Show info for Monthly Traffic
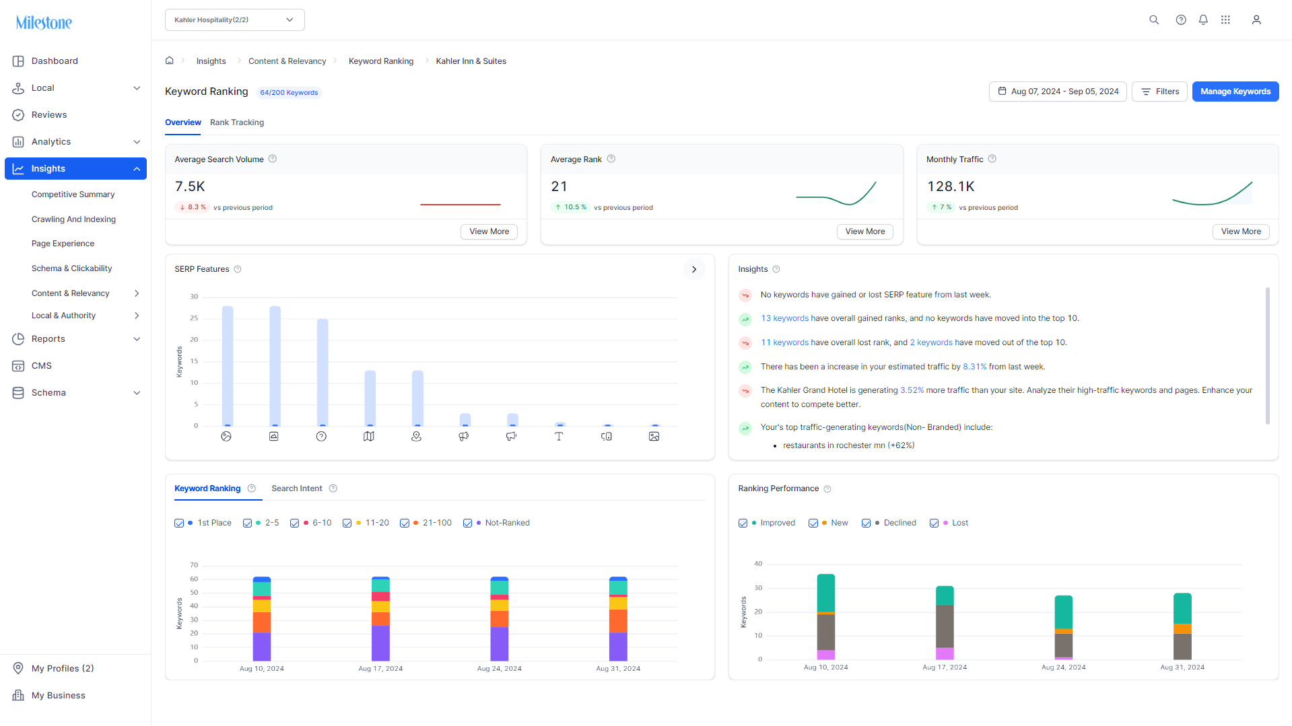 click(992, 159)
